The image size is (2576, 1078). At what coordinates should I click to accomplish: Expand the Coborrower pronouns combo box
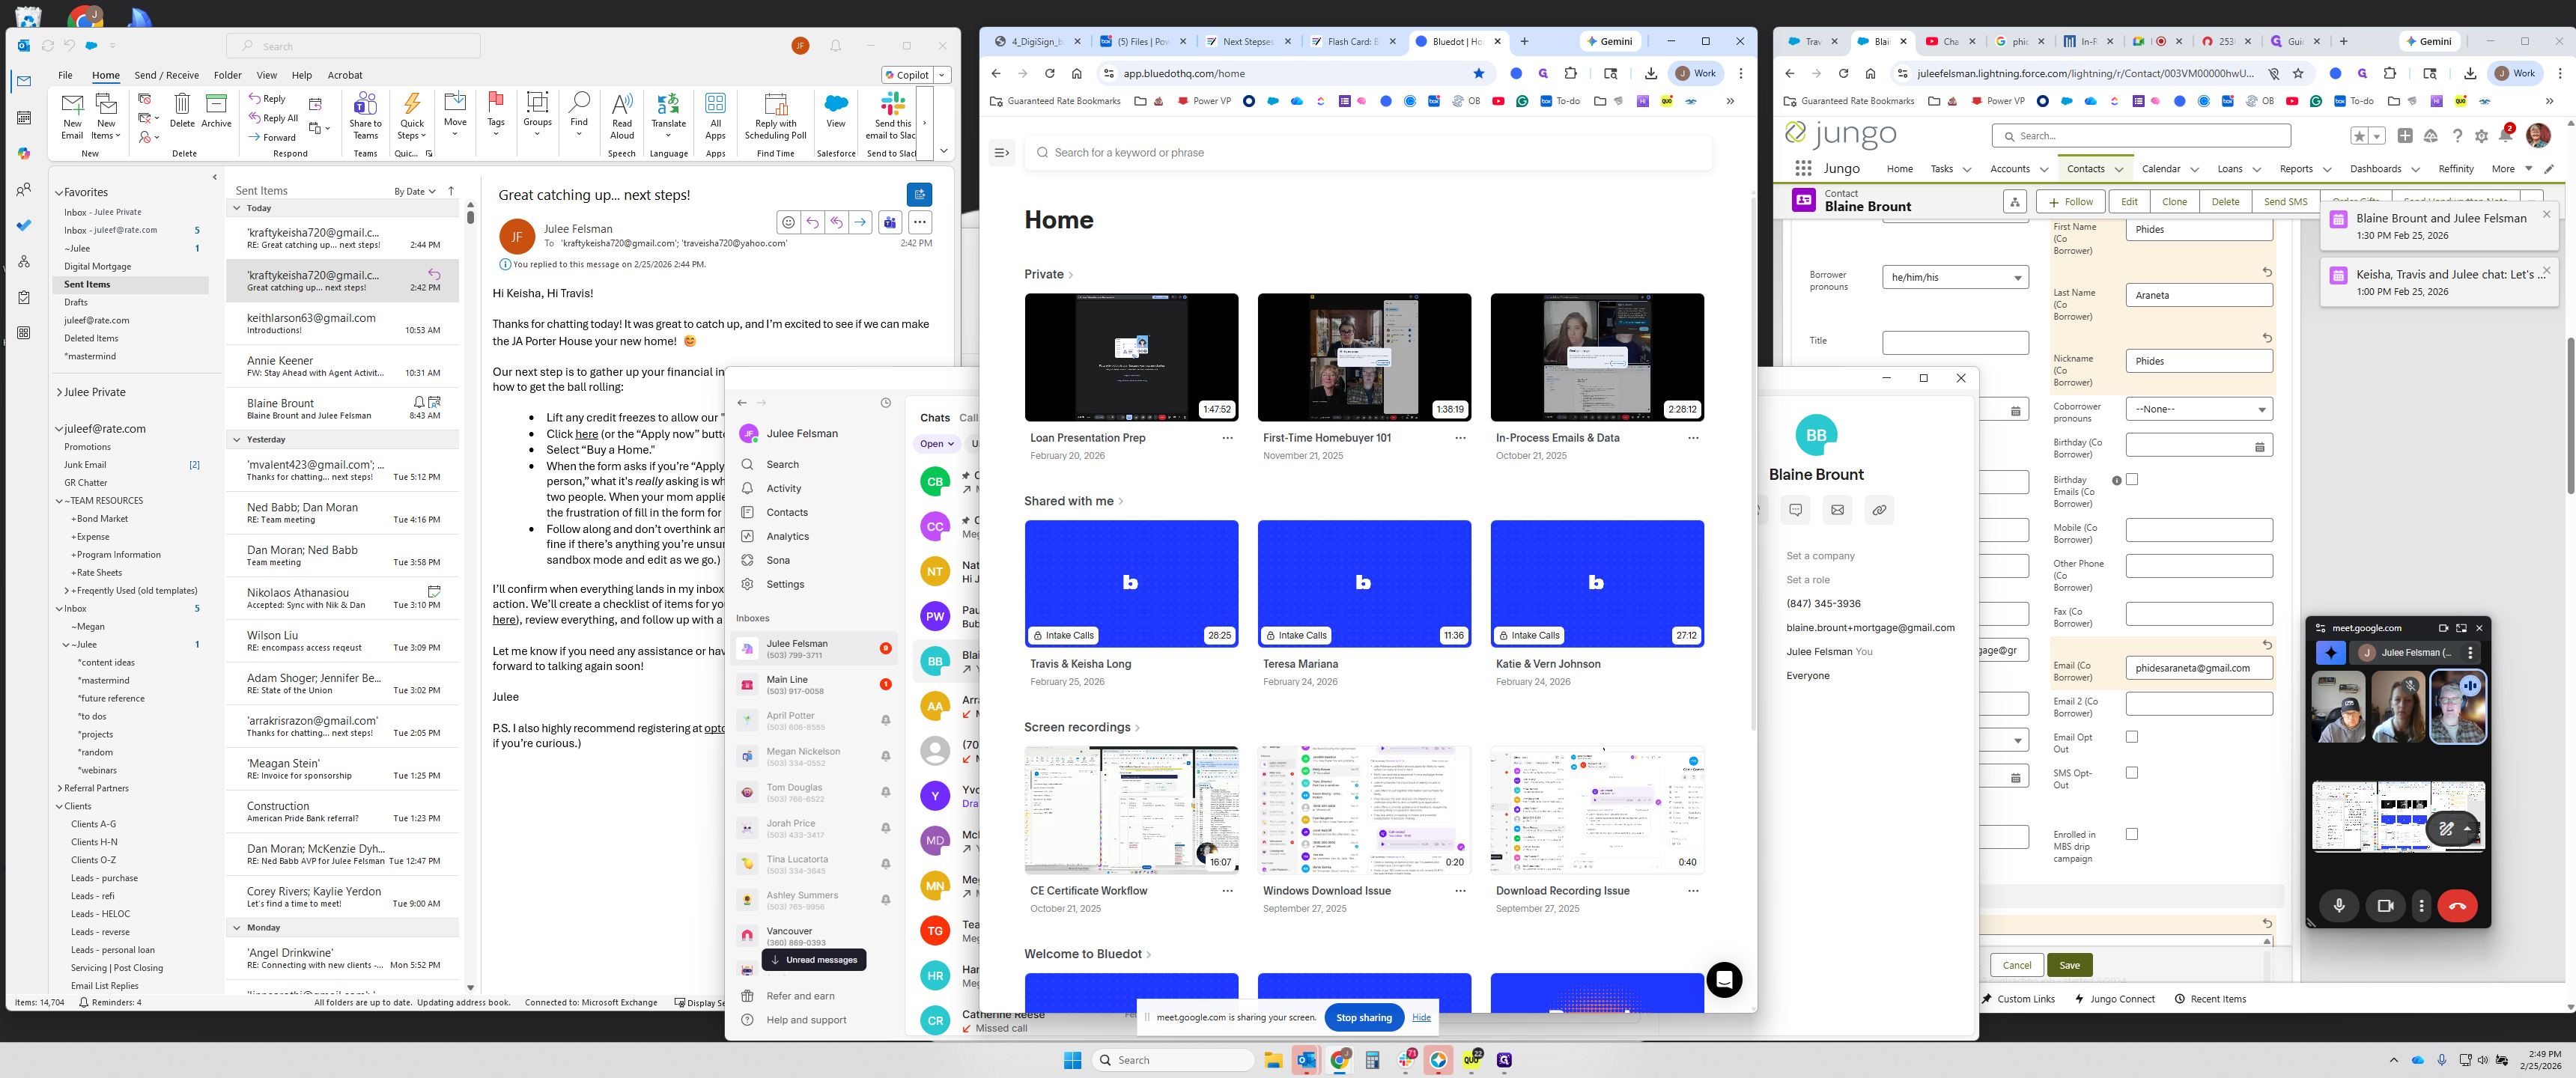tap(2198, 409)
